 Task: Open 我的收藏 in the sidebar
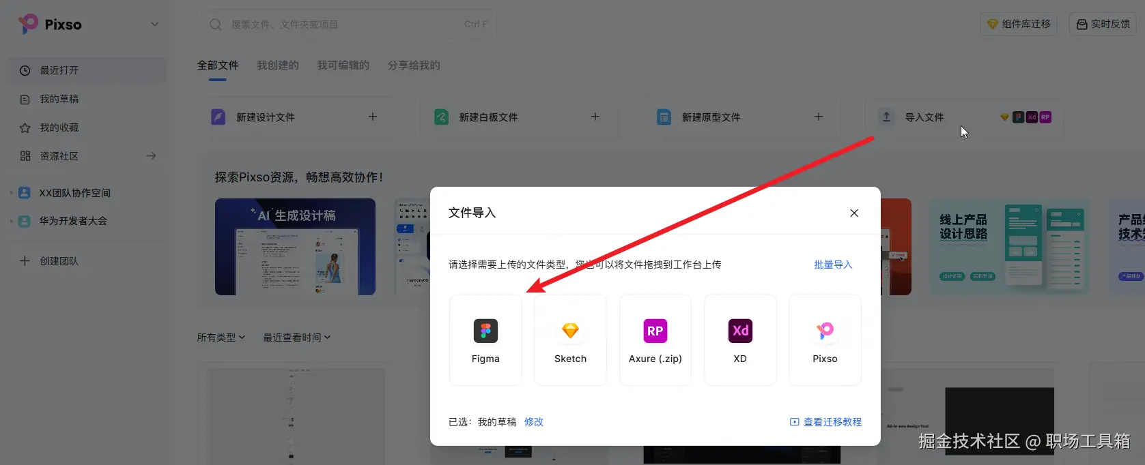pos(87,127)
